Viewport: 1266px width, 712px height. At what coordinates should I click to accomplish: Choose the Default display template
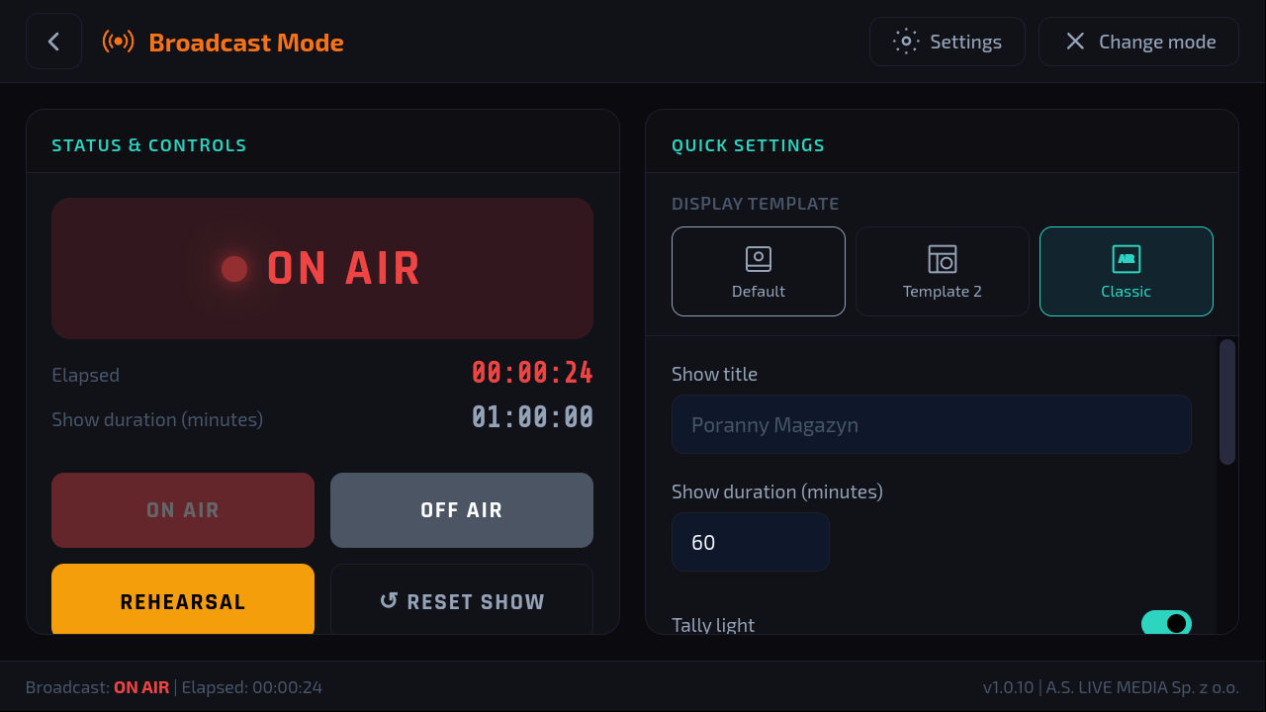pos(759,271)
